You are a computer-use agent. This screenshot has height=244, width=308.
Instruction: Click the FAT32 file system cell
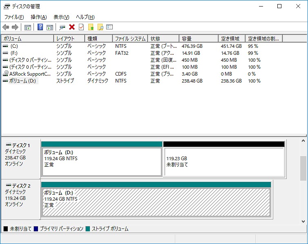pos(122,53)
